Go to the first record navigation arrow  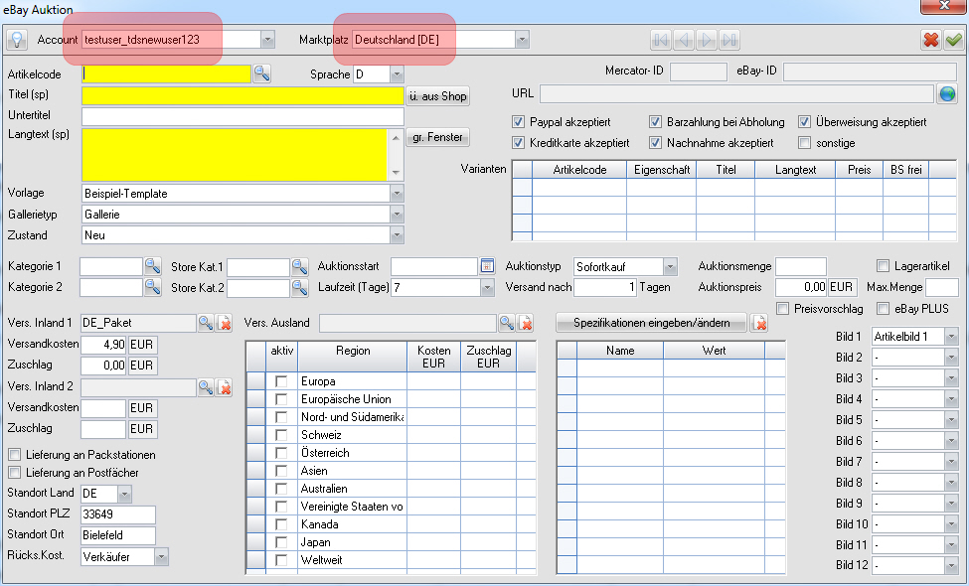point(661,40)
